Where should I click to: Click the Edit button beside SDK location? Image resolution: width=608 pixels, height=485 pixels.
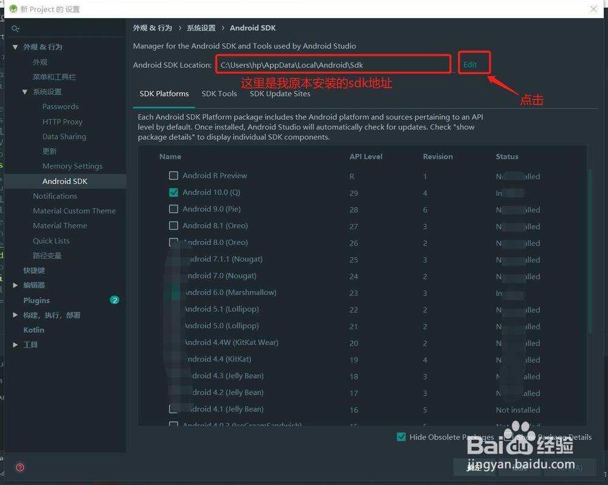474,63
